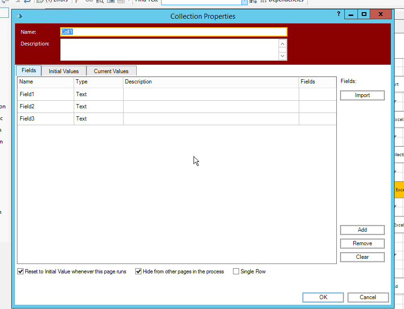Viewport: 404px width, 309px height.
Task: Open the Type cell of Field1 row
Action: (99, 94)
